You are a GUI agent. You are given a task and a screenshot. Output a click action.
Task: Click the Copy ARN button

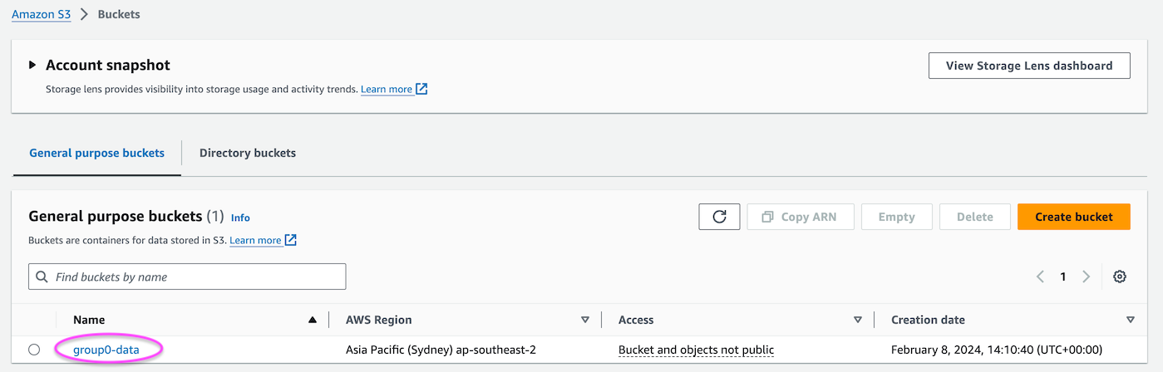pyautogui.click(x=799, y=217)
